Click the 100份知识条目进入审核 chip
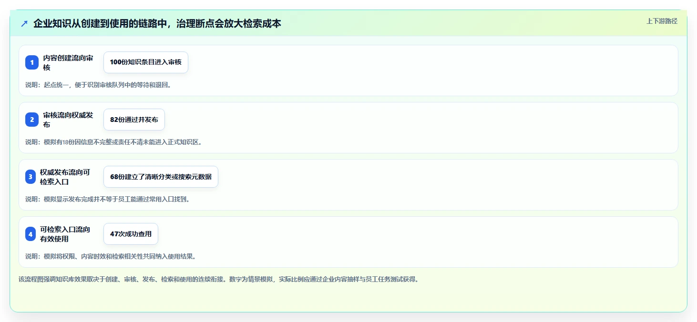This screenshot has width=697, height=322. pos(146,62)
